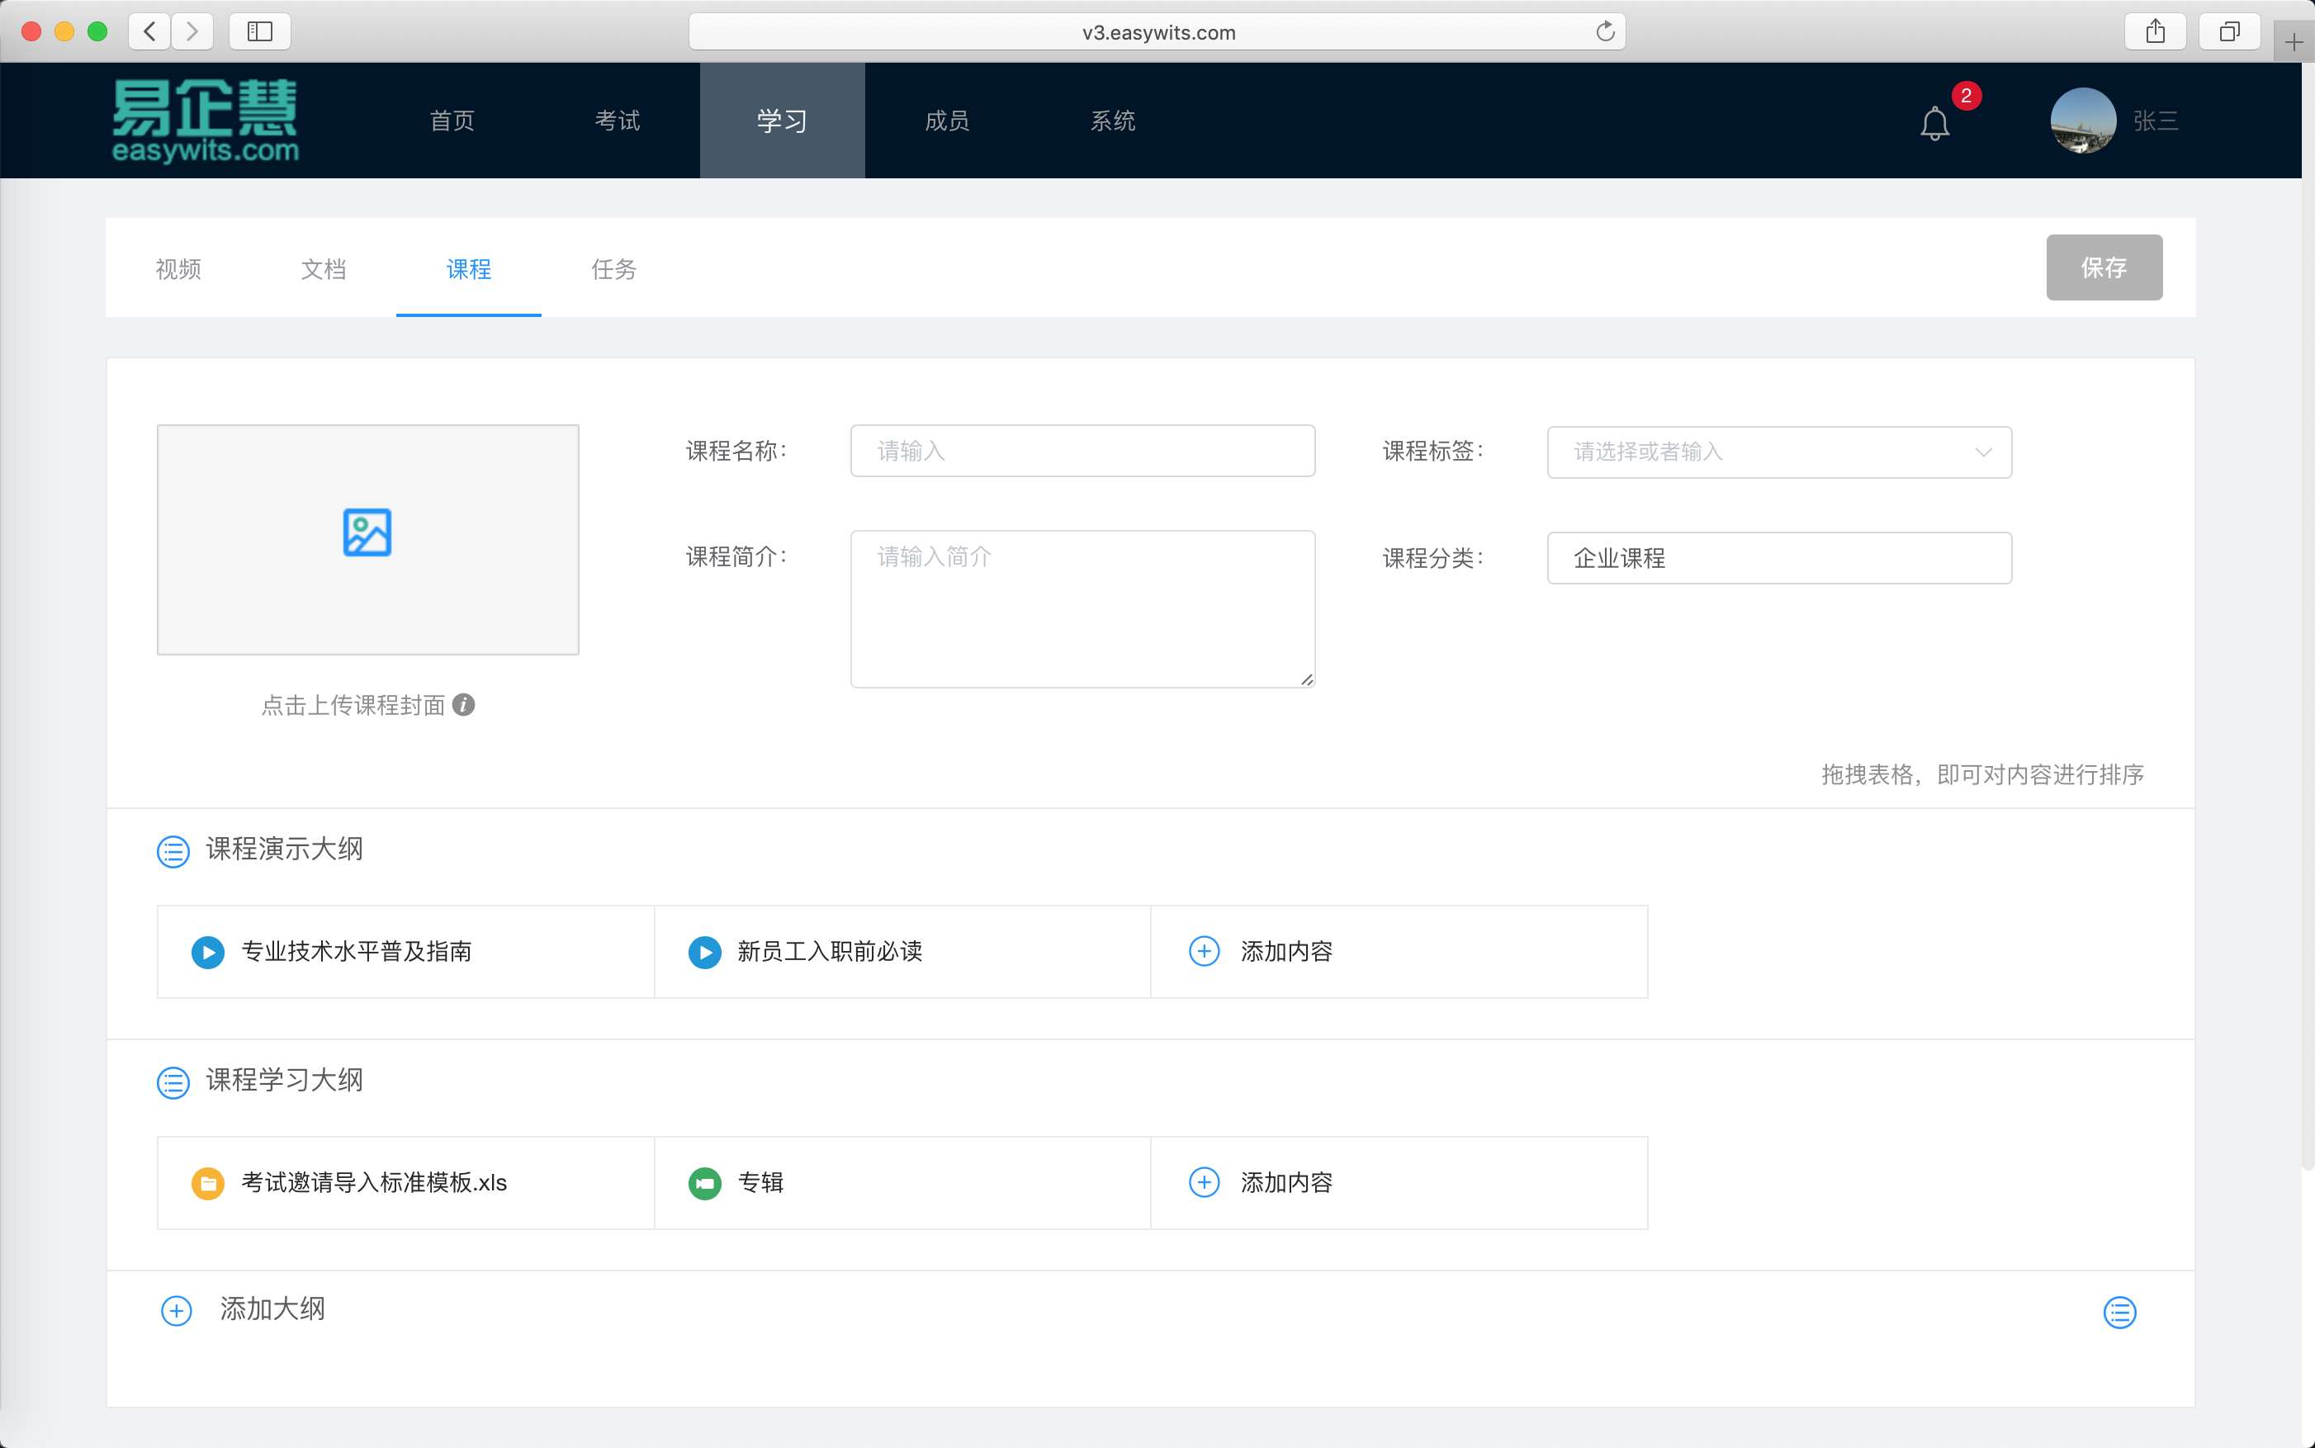Click the info icon beside 点击上传课程封面

[x=463, y=705]
